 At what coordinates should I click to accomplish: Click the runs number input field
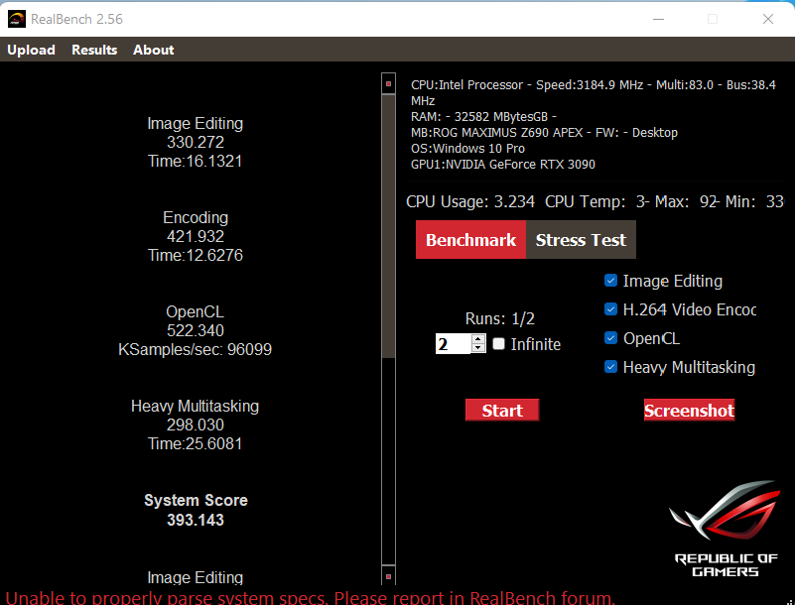point(454,344)
